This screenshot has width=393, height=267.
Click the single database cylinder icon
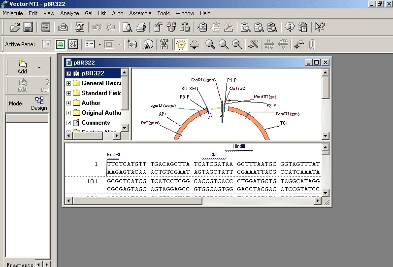tap(158, 27)
